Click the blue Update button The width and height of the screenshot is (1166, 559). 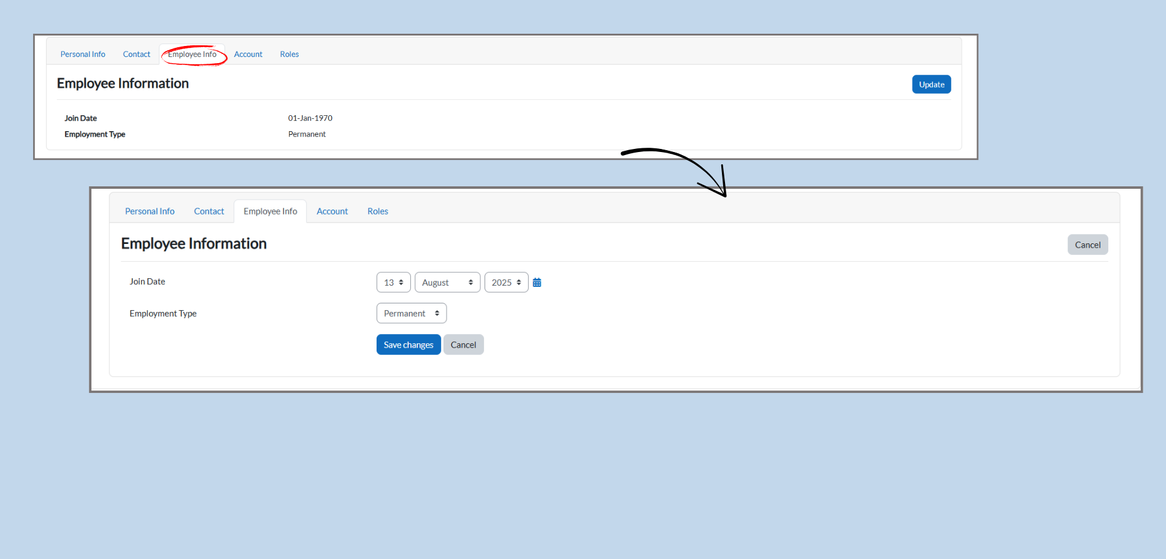(x=931, y=85)
